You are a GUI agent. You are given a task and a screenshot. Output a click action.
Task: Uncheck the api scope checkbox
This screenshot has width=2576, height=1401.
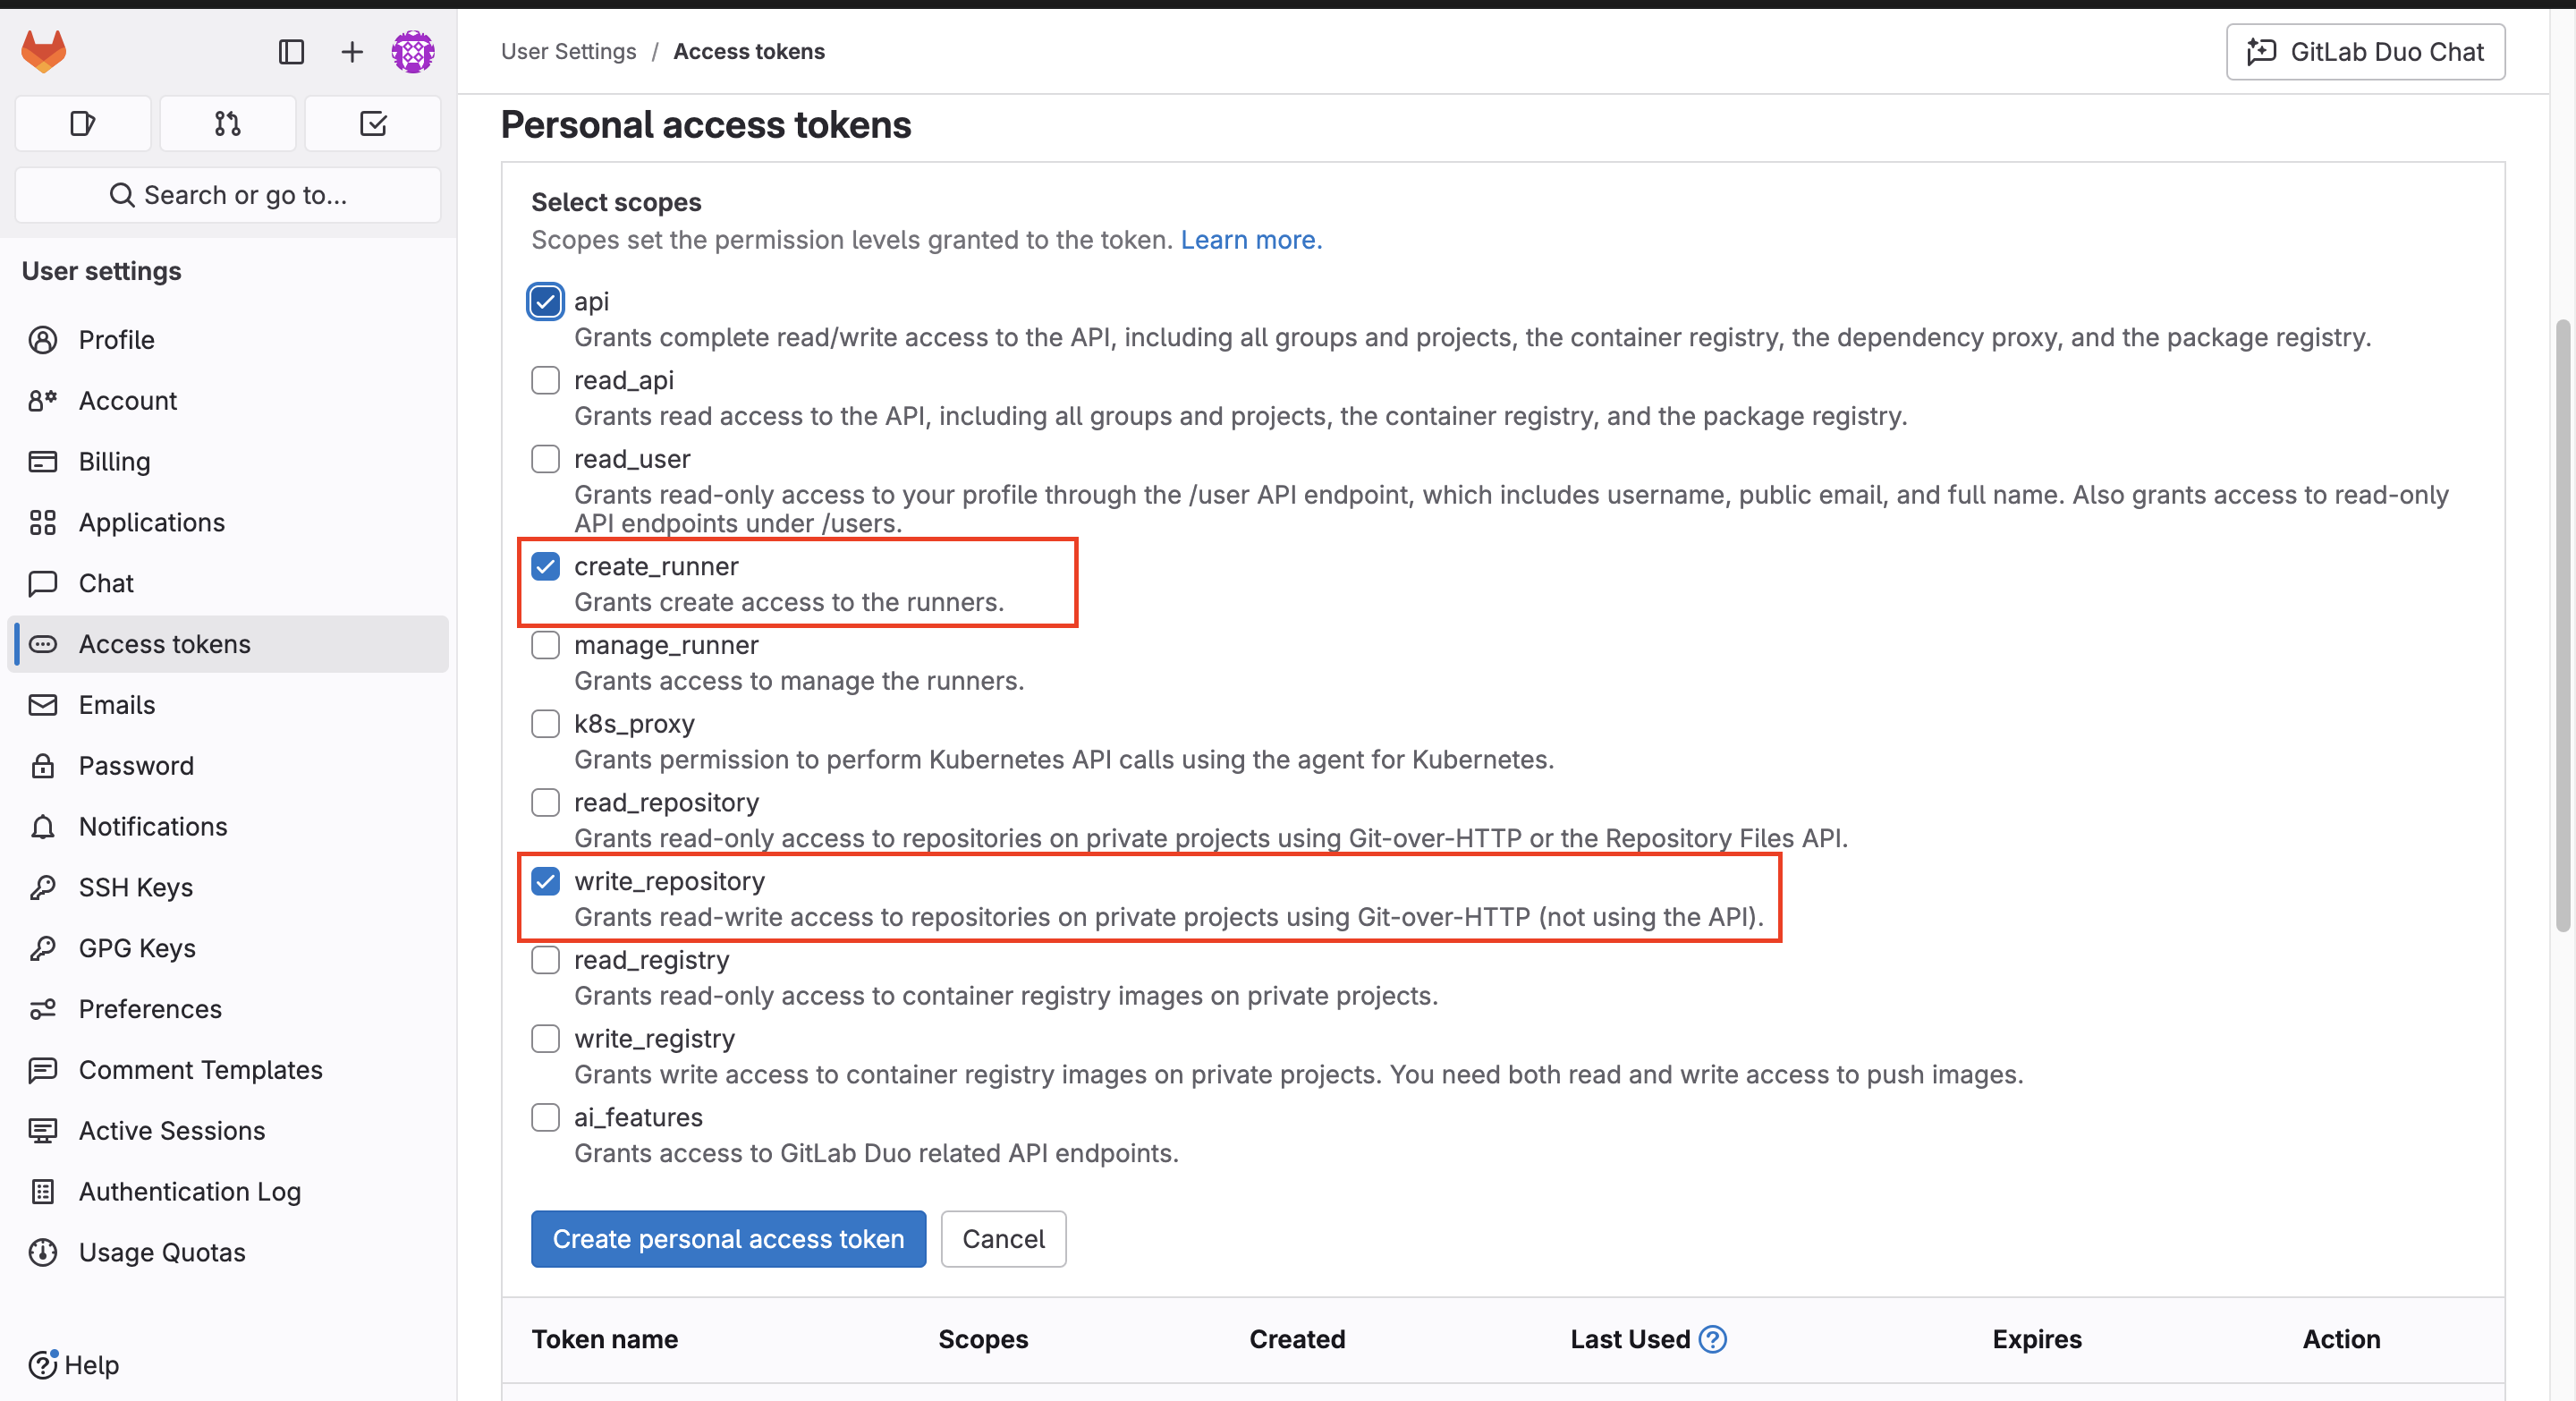pos(545,301)
